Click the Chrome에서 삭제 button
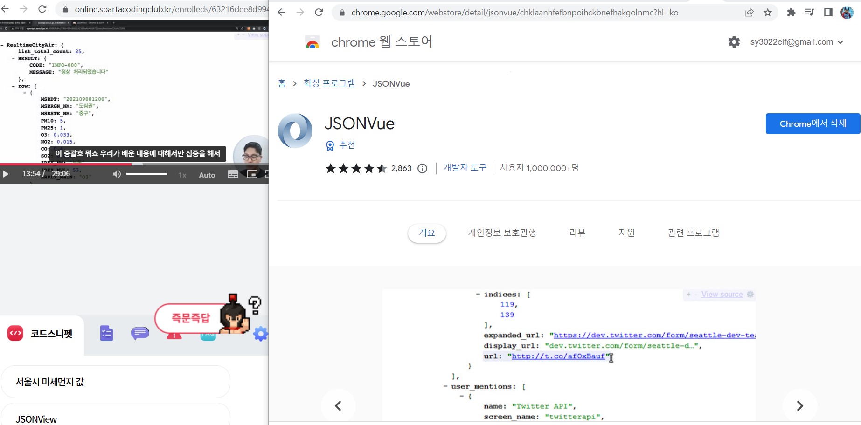Image resolution: width=861 pixels, height=425 pixels. pos(813,123)
